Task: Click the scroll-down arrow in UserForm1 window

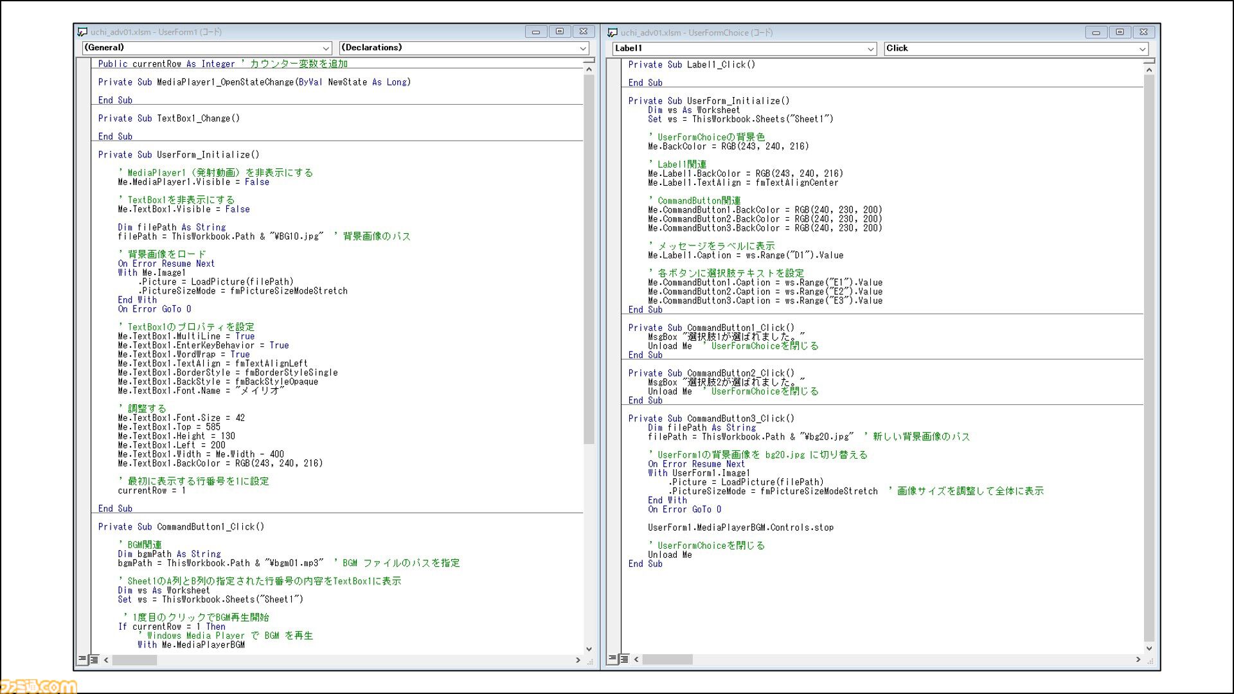Action: (589, 649)
